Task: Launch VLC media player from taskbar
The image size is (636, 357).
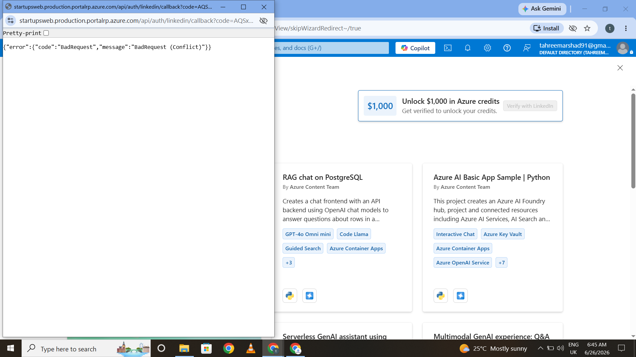Action: click(251, 348)
